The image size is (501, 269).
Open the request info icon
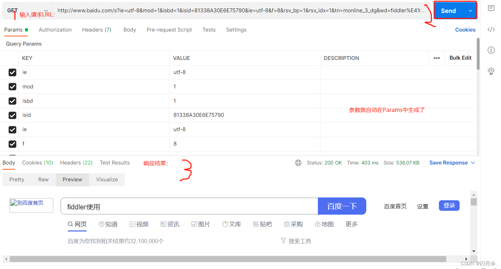pos(491,50)
